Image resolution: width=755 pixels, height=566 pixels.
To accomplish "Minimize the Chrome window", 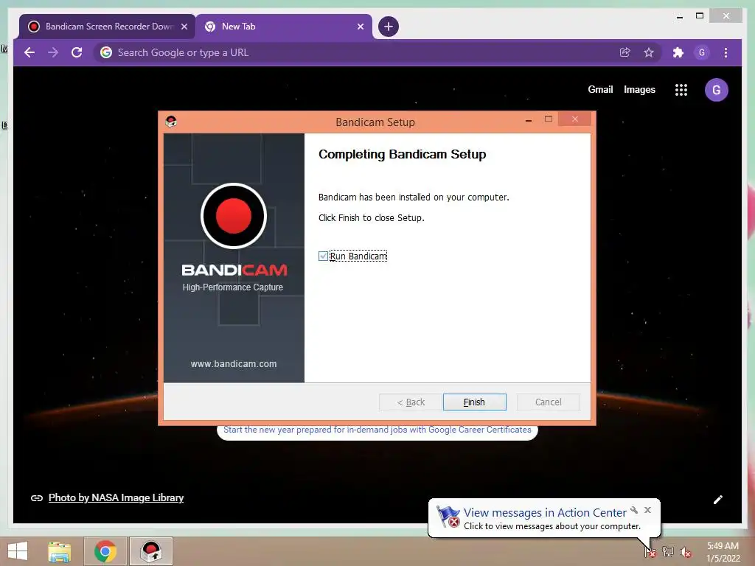I will (x=679, y=16).
